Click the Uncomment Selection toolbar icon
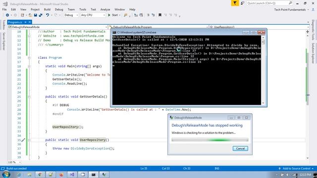This screenshot has width=317, height=178. (153, 15)
